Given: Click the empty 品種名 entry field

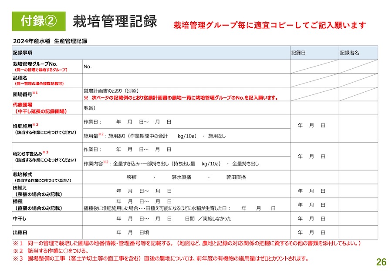Looking at the screenshot, I should click(186, 80).
